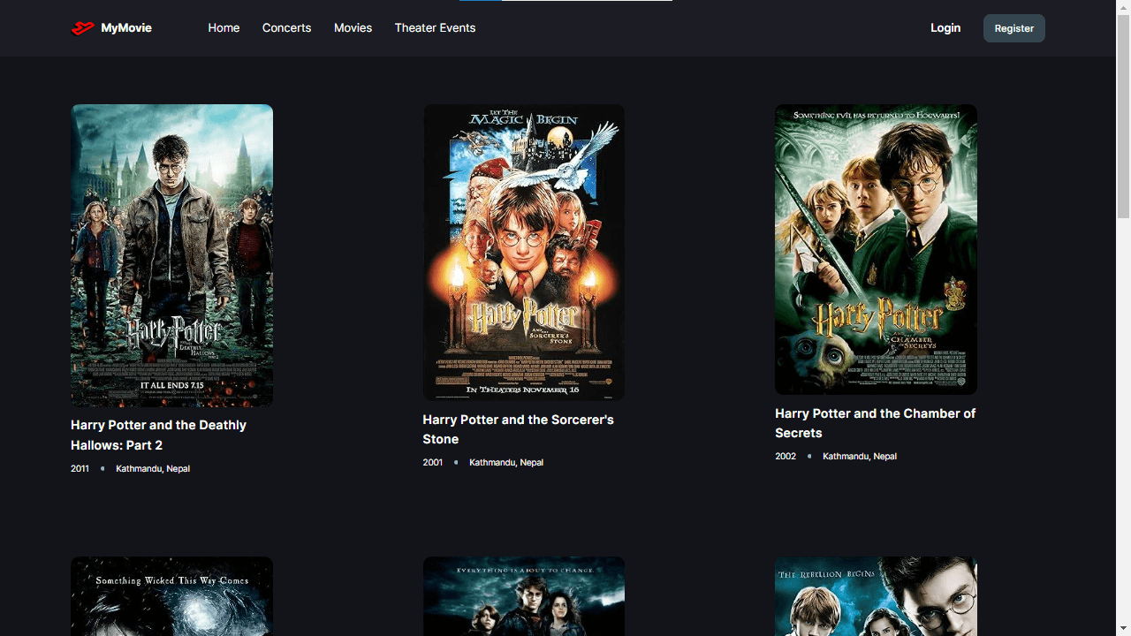Click the 'Harry Potter and the Sorcerer's Stone' title

[518, 429]
